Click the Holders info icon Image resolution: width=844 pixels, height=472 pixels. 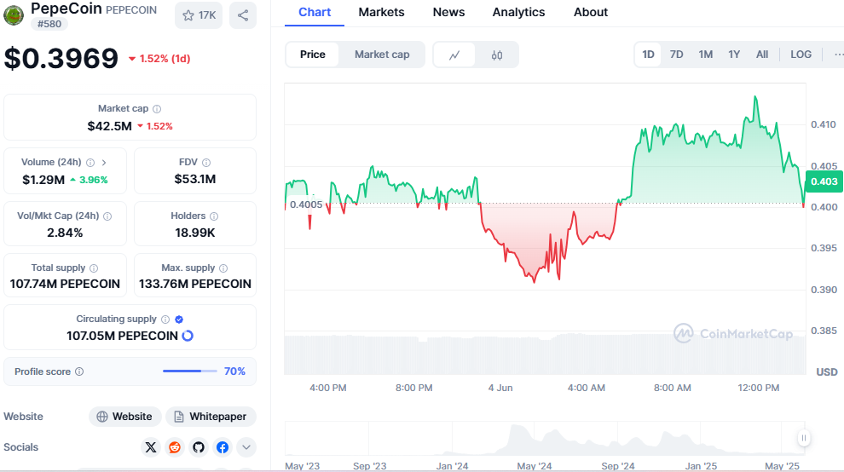point(214,216)
